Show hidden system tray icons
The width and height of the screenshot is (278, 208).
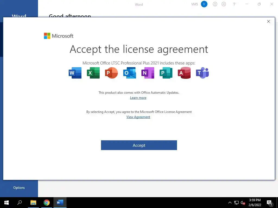coord(230,203)
